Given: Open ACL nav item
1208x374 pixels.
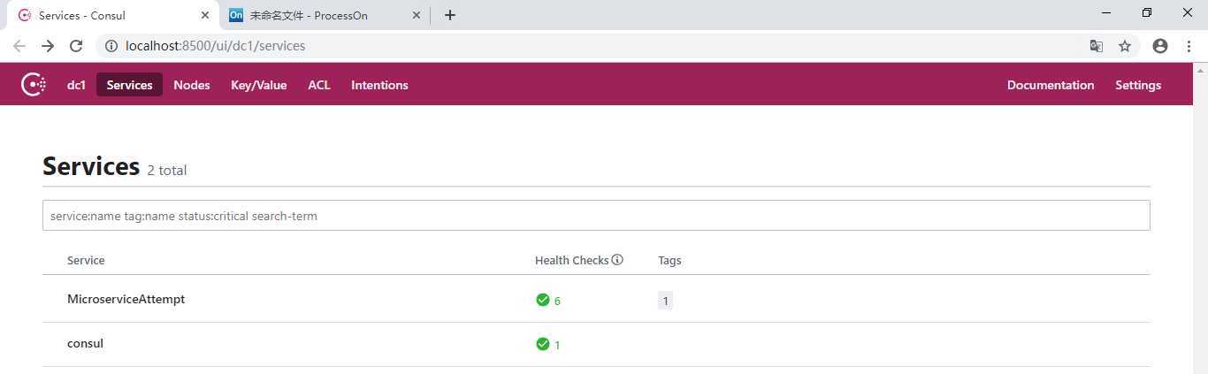Looking at the screenshot, I should coord(319,85).
